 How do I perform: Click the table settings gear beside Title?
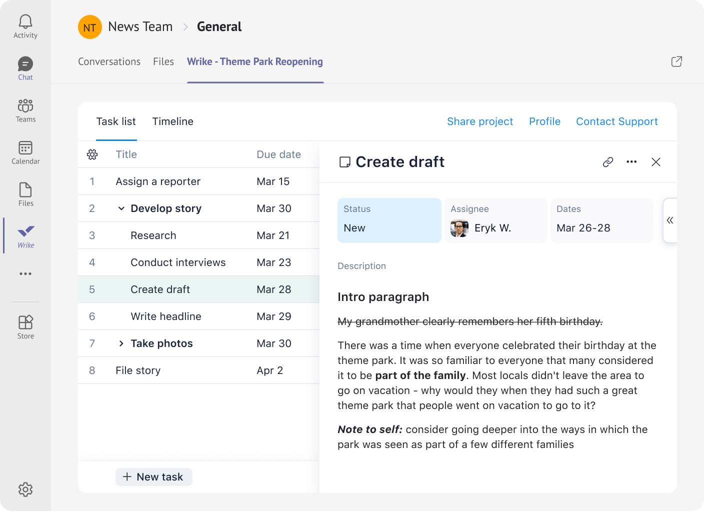coord(92,154)
